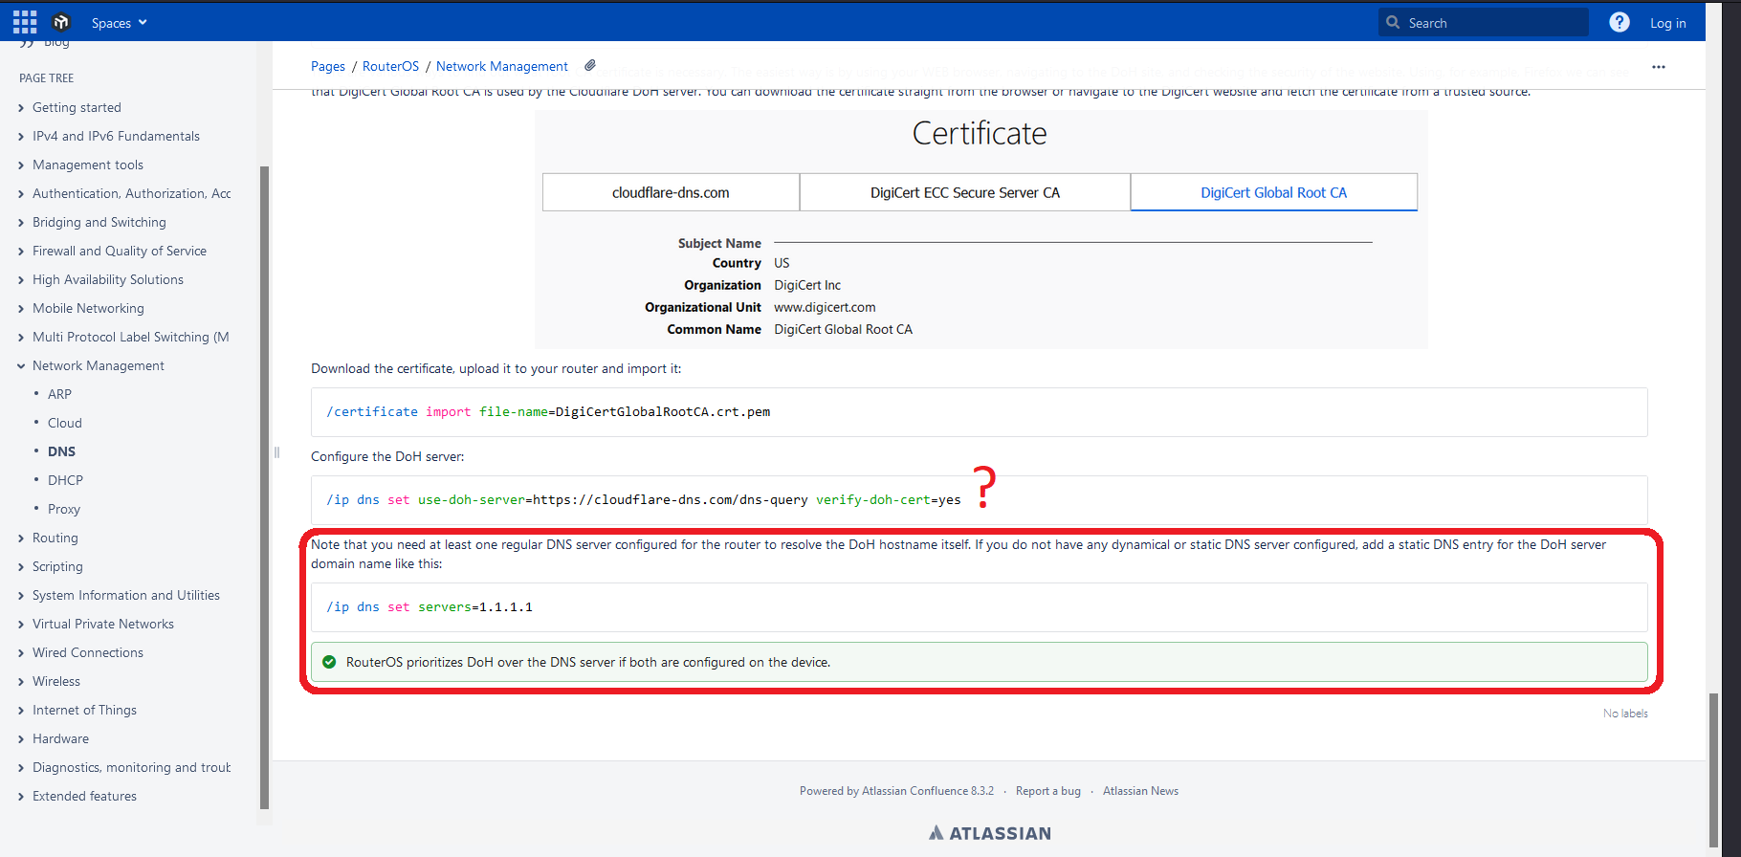Viewport: 1741px width, 857px height.
Task: Expand Firewall and Quality of Service chevron
Action: 21,252
